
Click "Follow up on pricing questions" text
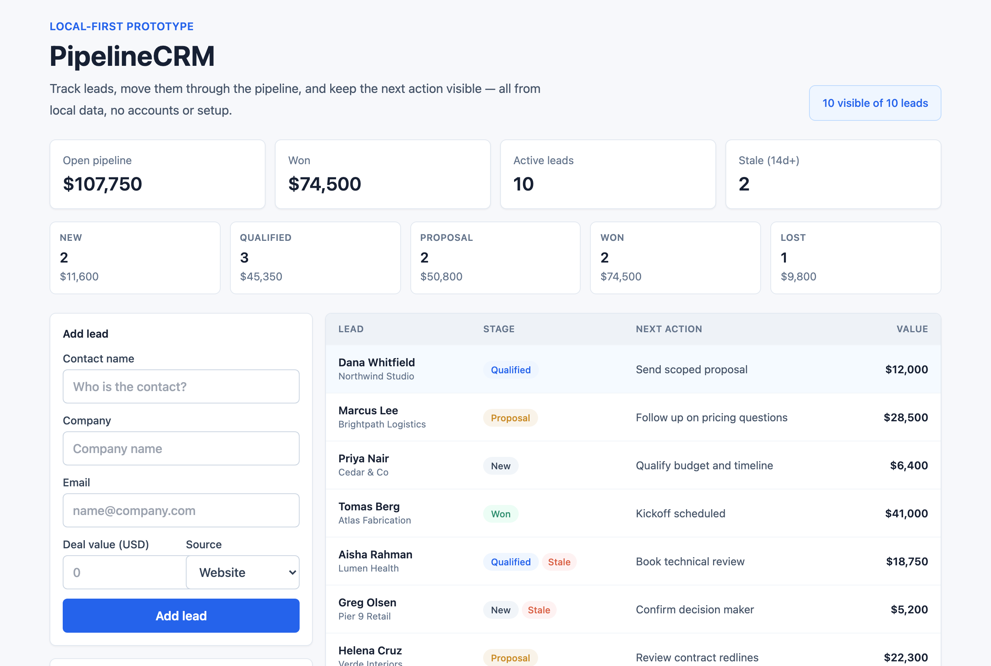(712, 417)
